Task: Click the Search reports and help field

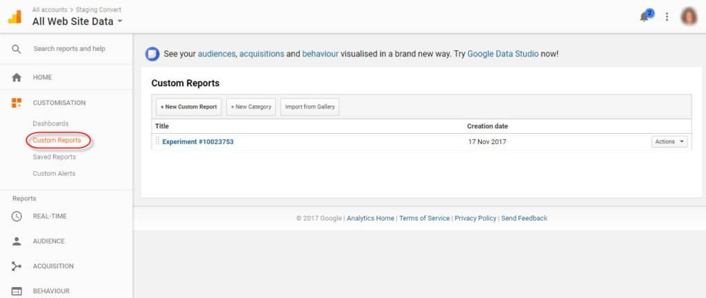Action: coord(69,49)
